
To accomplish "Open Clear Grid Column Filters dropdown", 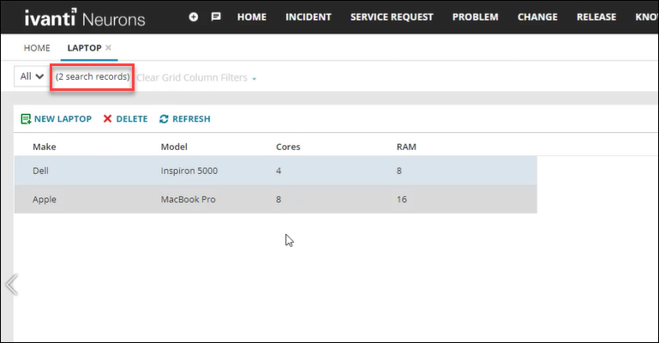I will [197, 78].
